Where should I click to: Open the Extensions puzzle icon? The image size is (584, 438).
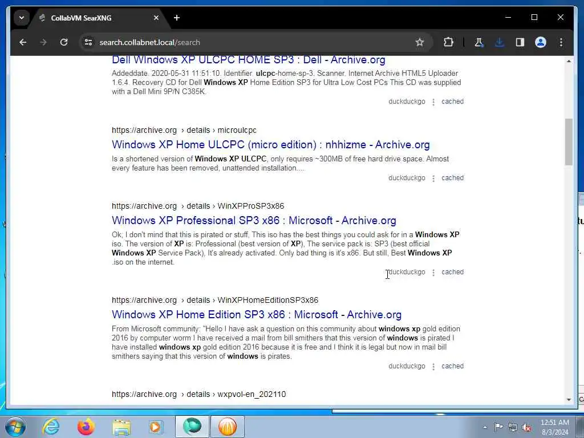coord(449,42)
